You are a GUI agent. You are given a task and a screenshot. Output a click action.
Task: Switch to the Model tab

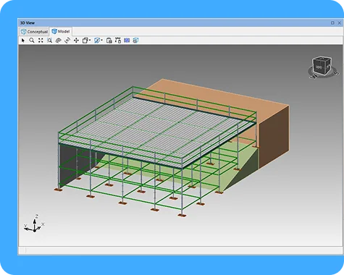(61, 31)
